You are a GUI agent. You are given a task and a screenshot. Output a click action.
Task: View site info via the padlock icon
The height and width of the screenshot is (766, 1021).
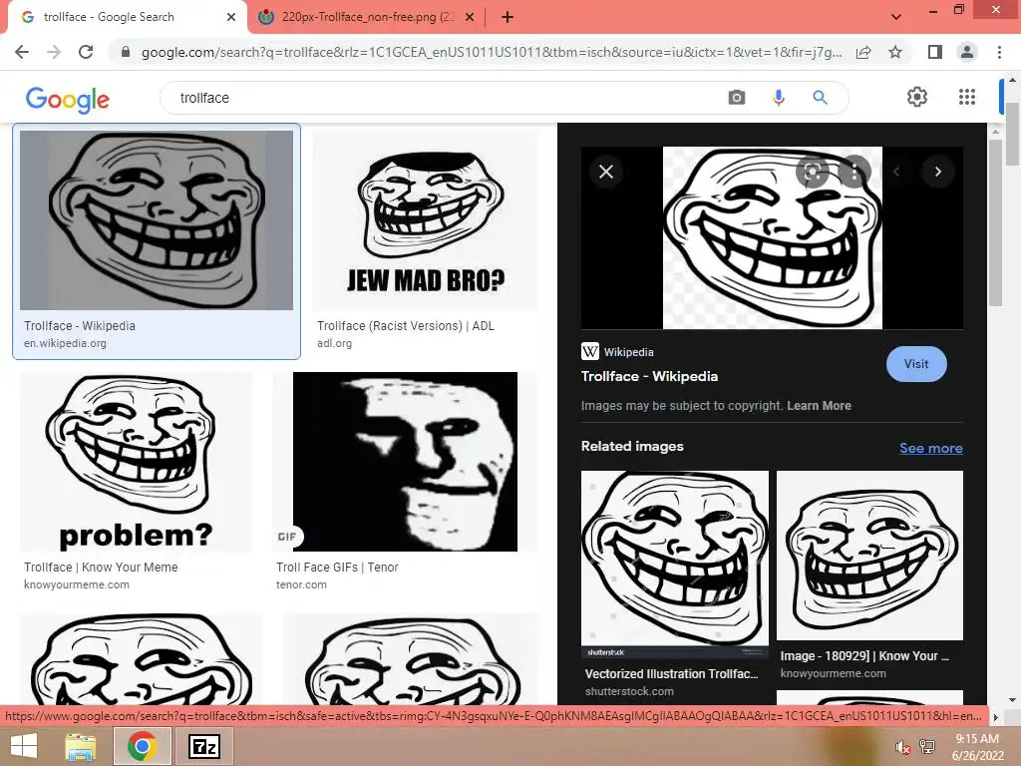pyautogui.click(x=126, y=52)
